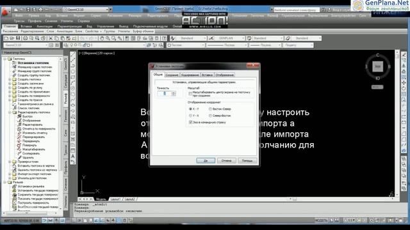This screenshot has width=410, height=230.
Task: Click the ViewCube top face
Action: (x=377, y=66)
